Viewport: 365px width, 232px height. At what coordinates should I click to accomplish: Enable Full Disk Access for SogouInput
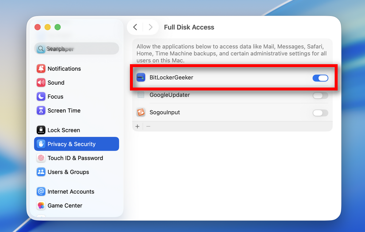tap(320, 113)
